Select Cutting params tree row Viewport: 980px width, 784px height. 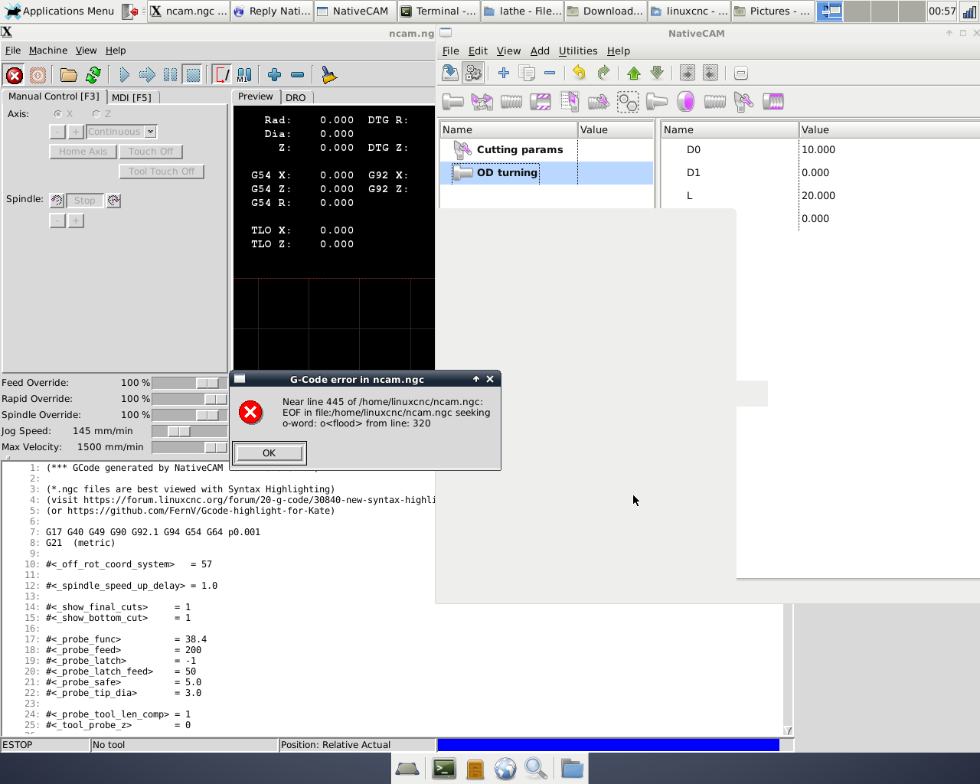pyautogui.click(x=547, y=150)
